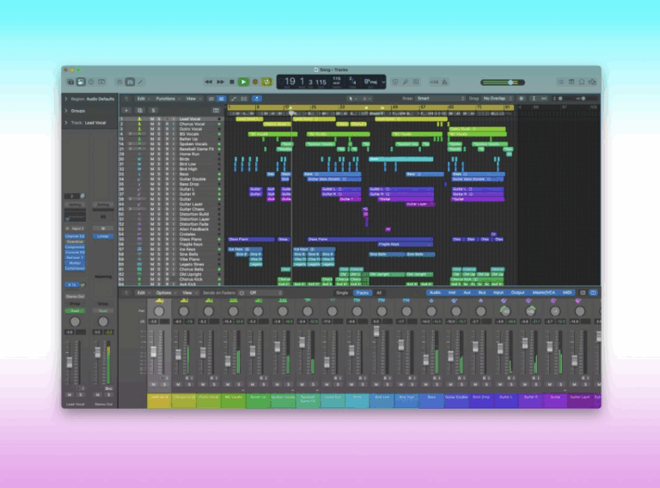Add a new track with plus button
The image size is (660, 488).
(x=126, y=111)
